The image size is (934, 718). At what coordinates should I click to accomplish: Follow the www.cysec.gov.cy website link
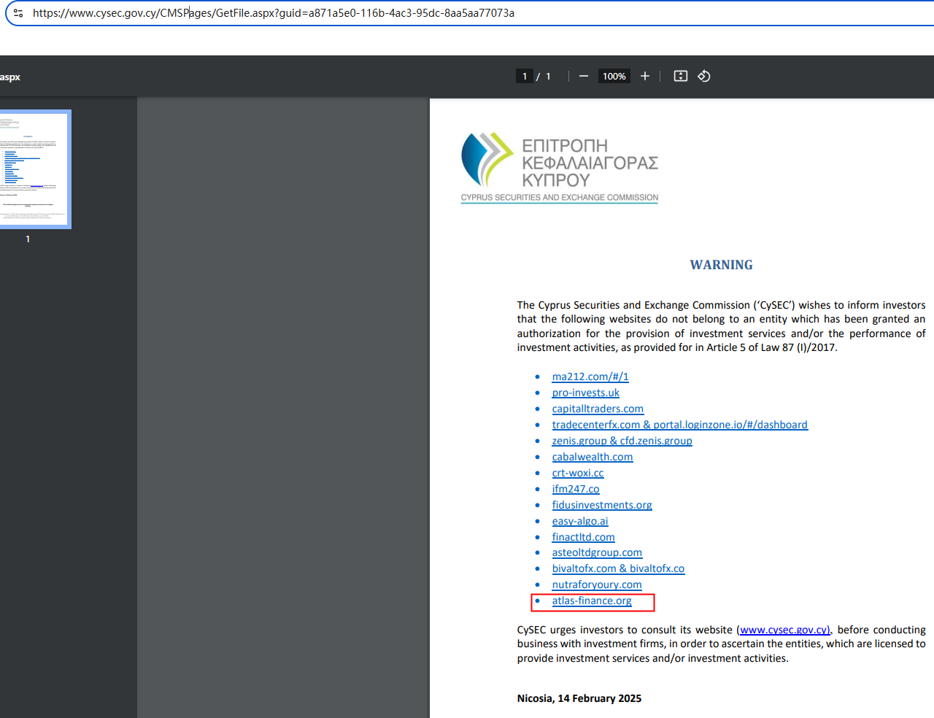tap(785, 630)
